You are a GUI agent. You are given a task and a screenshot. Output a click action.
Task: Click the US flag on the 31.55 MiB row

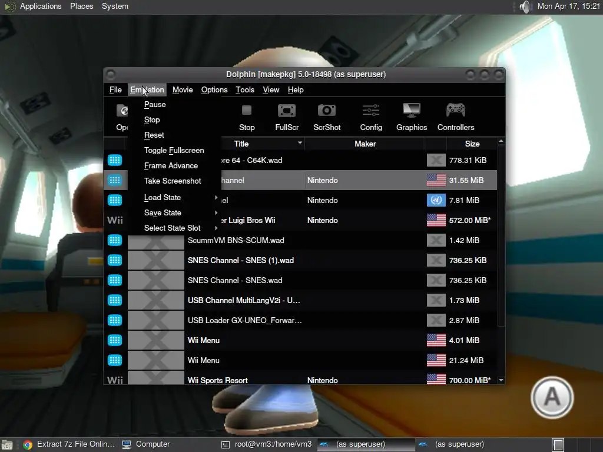[436, 180]
